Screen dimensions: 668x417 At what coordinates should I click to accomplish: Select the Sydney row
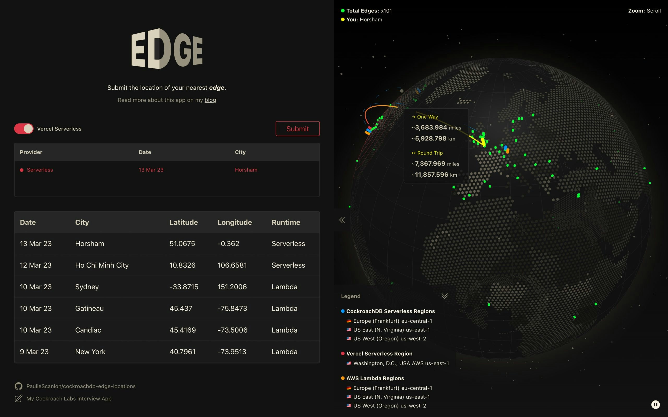(x=167, y=287)
